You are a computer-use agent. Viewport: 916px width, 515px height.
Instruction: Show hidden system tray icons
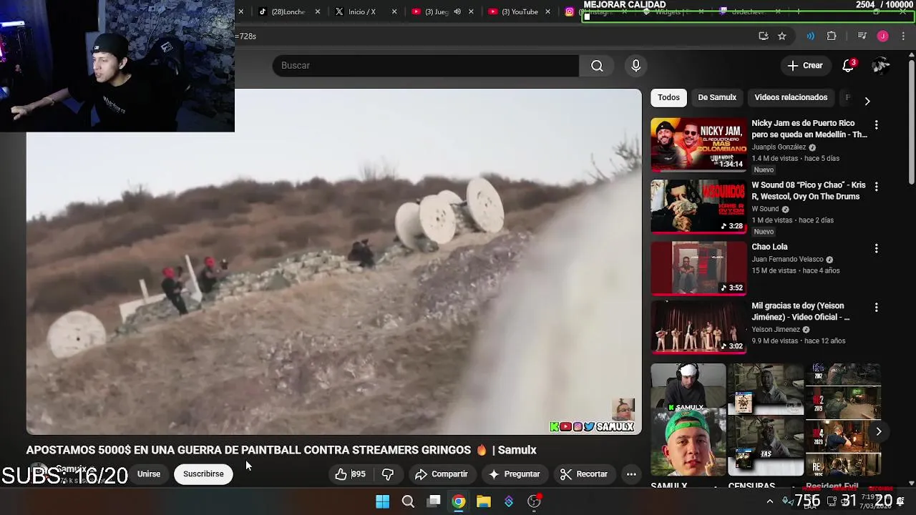(x=770, y=501)
